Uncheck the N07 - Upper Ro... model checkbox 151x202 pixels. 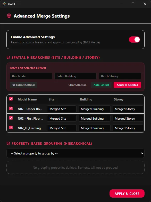coord(11,108)
